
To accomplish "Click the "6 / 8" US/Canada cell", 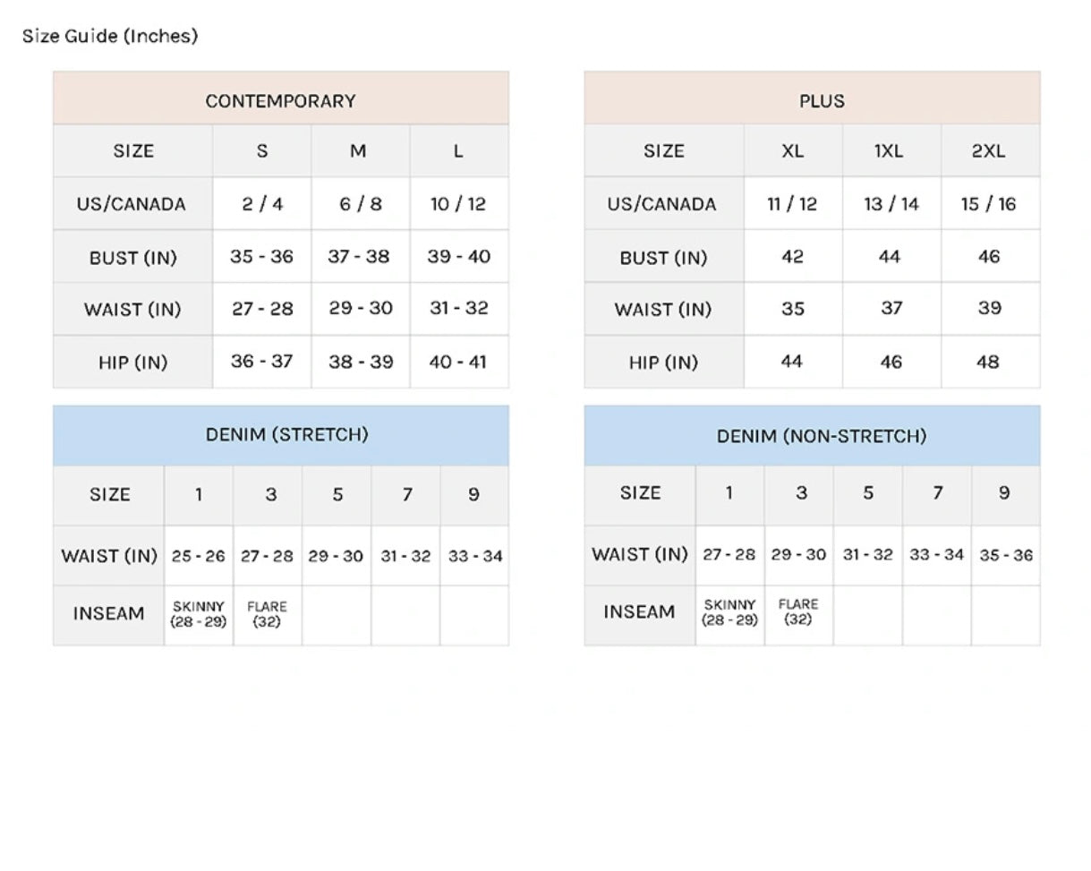I will point(360,204).
